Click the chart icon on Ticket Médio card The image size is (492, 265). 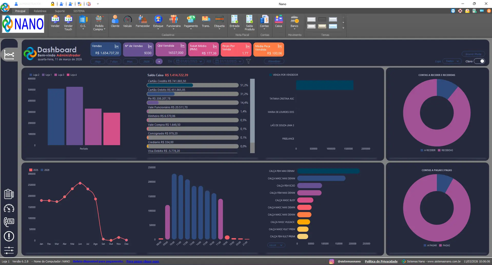[215, 46]
